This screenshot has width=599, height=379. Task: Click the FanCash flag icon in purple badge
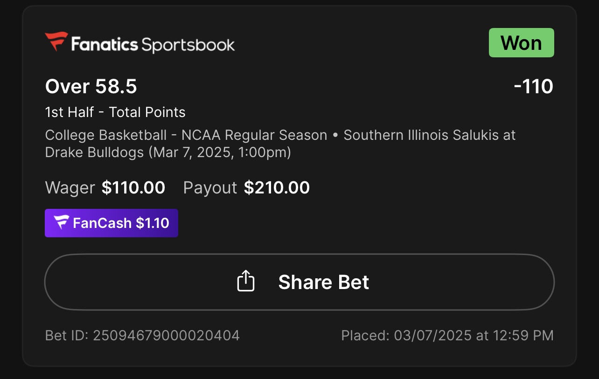pos(61,223)
